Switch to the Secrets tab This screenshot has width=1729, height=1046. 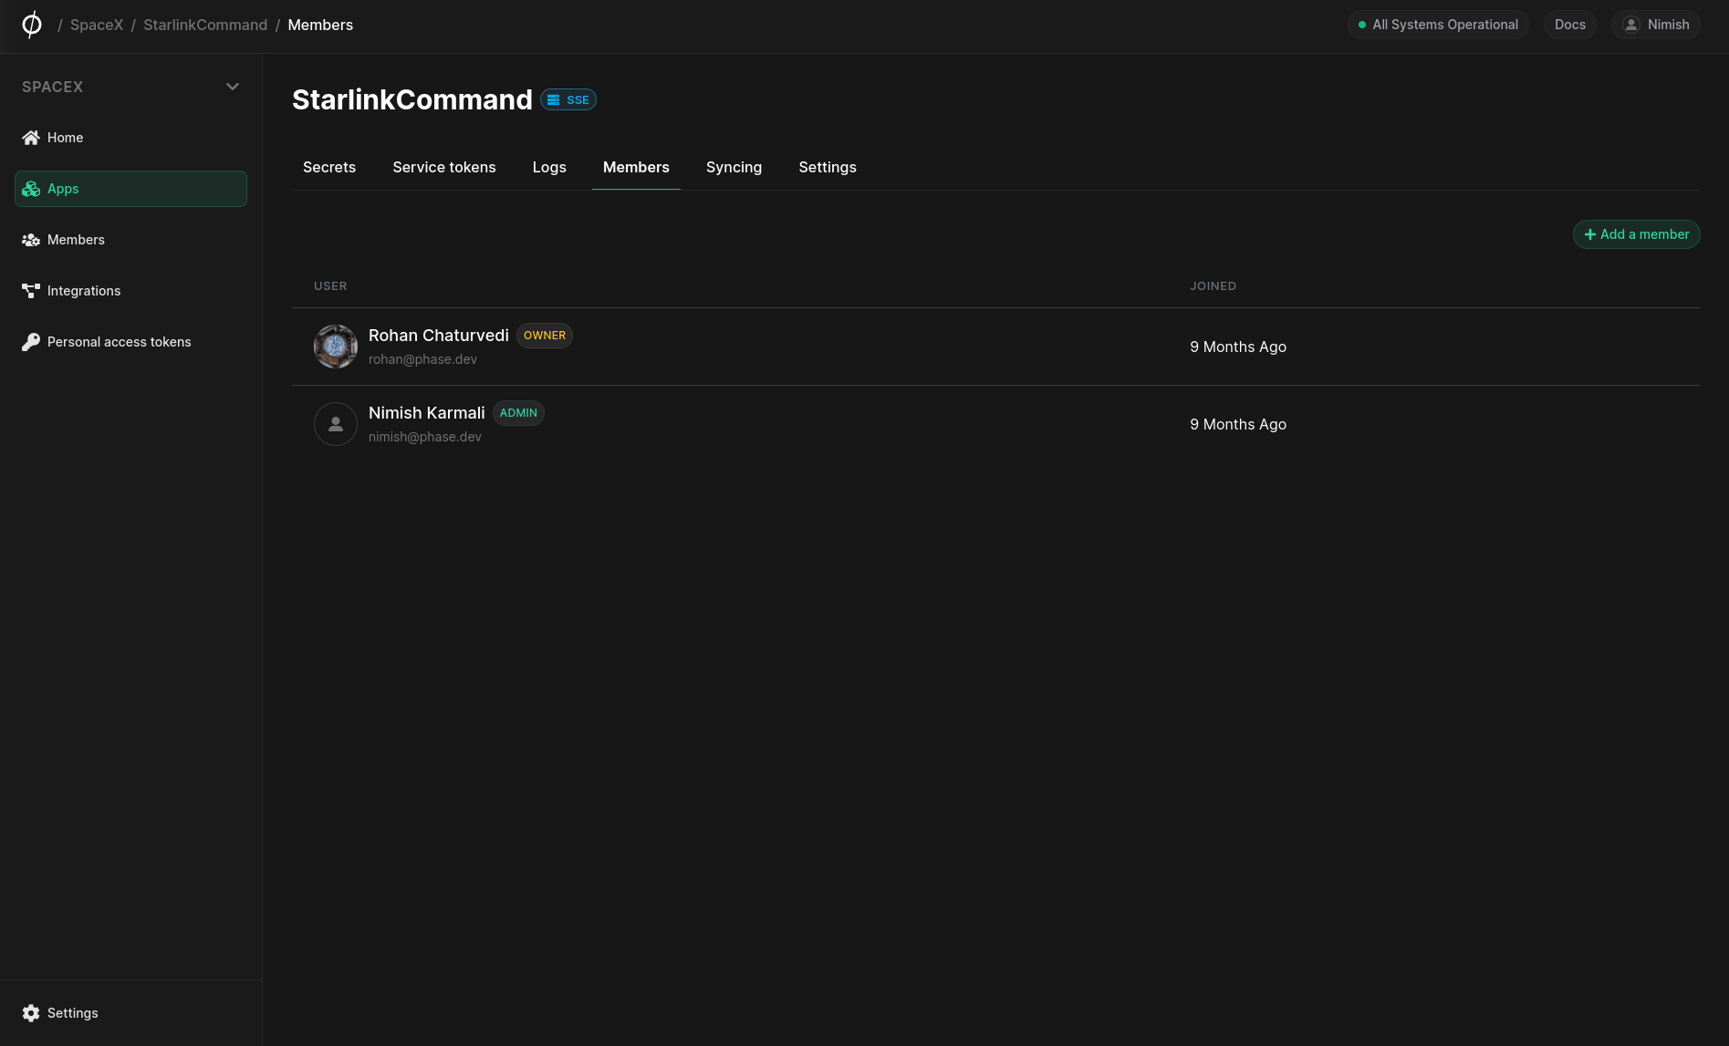pos(328,167)
